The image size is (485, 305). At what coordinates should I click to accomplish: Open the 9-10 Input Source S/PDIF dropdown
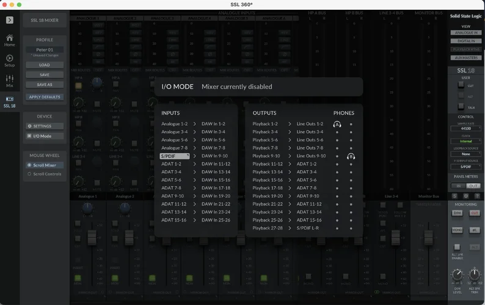[x=466, y=167]
